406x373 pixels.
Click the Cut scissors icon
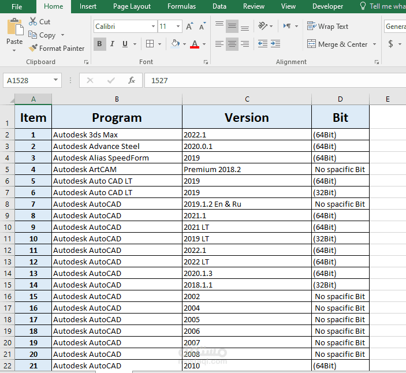click(33, 21)
